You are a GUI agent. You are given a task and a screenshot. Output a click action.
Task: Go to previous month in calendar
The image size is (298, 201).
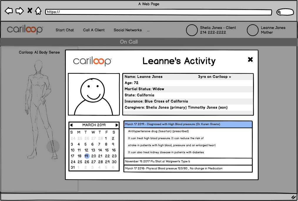[71, 125]
